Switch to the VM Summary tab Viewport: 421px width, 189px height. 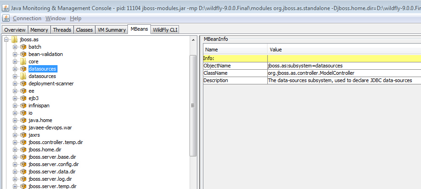[x=112, y=30]
